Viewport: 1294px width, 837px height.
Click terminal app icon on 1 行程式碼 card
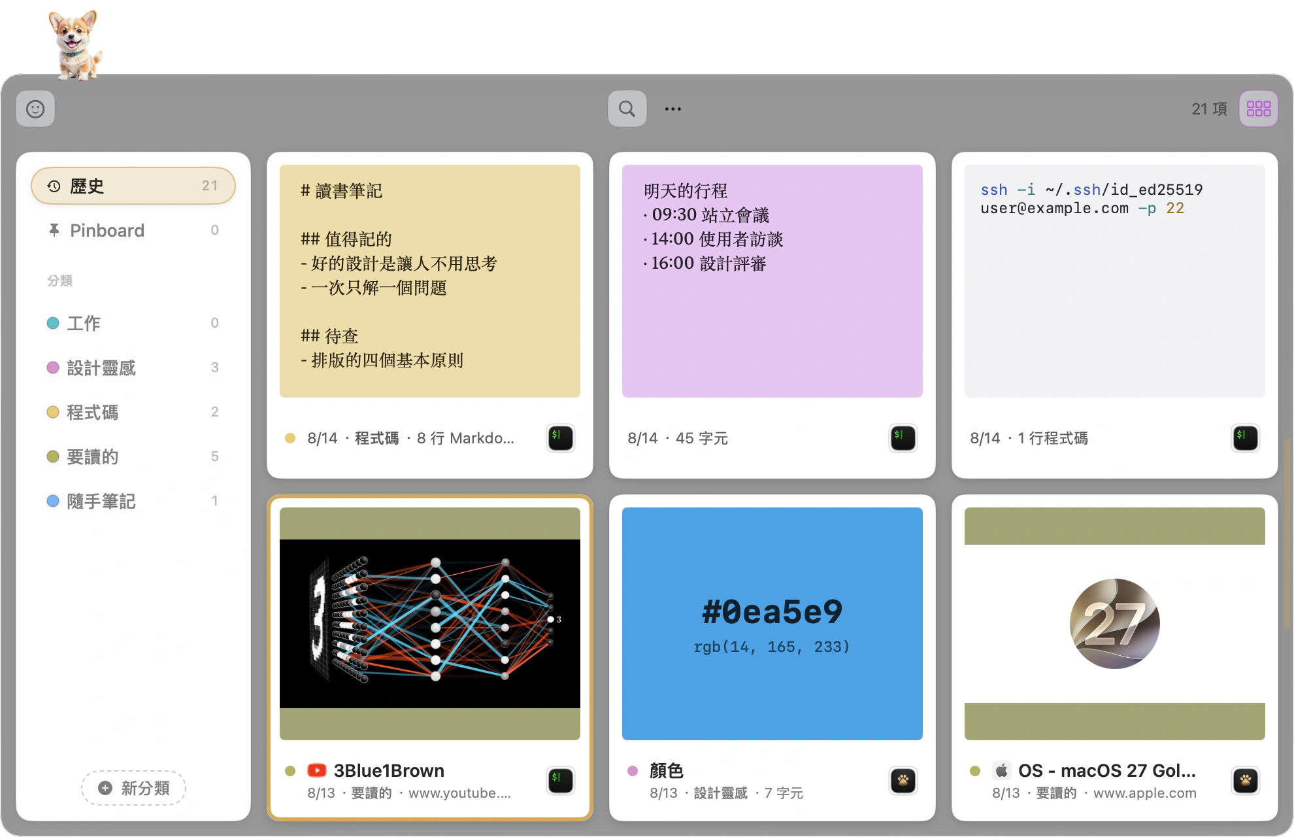pyautogui.click(x=1246, y=437)
